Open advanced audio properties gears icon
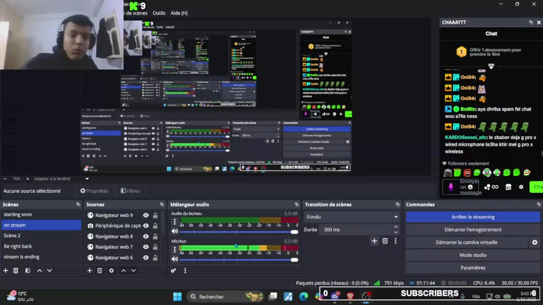This screenshot has width=543, height=305. (x=173, y=270)
